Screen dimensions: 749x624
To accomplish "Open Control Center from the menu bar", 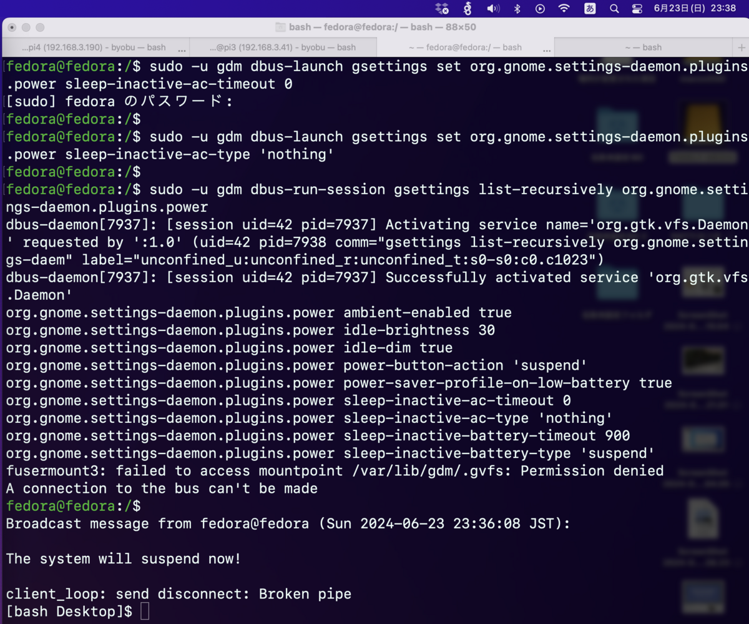I will click(x=638, y=9).
